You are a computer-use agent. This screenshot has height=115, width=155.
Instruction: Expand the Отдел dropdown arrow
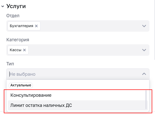[x=144, y=26]
